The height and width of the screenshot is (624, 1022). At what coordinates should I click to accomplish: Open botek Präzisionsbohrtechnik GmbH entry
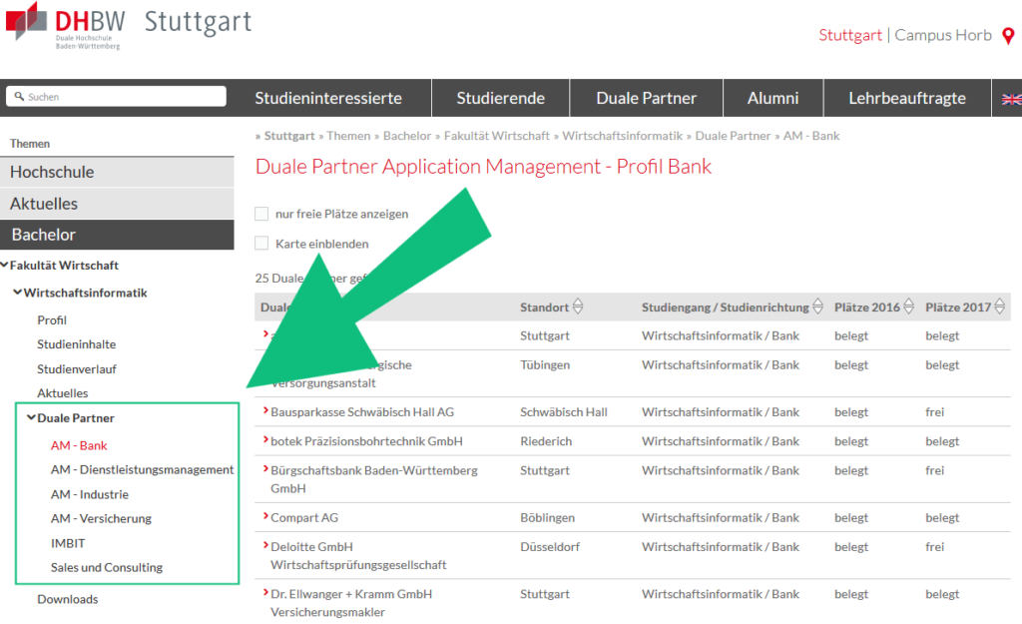pyautogui.click(x=367, y=441)
